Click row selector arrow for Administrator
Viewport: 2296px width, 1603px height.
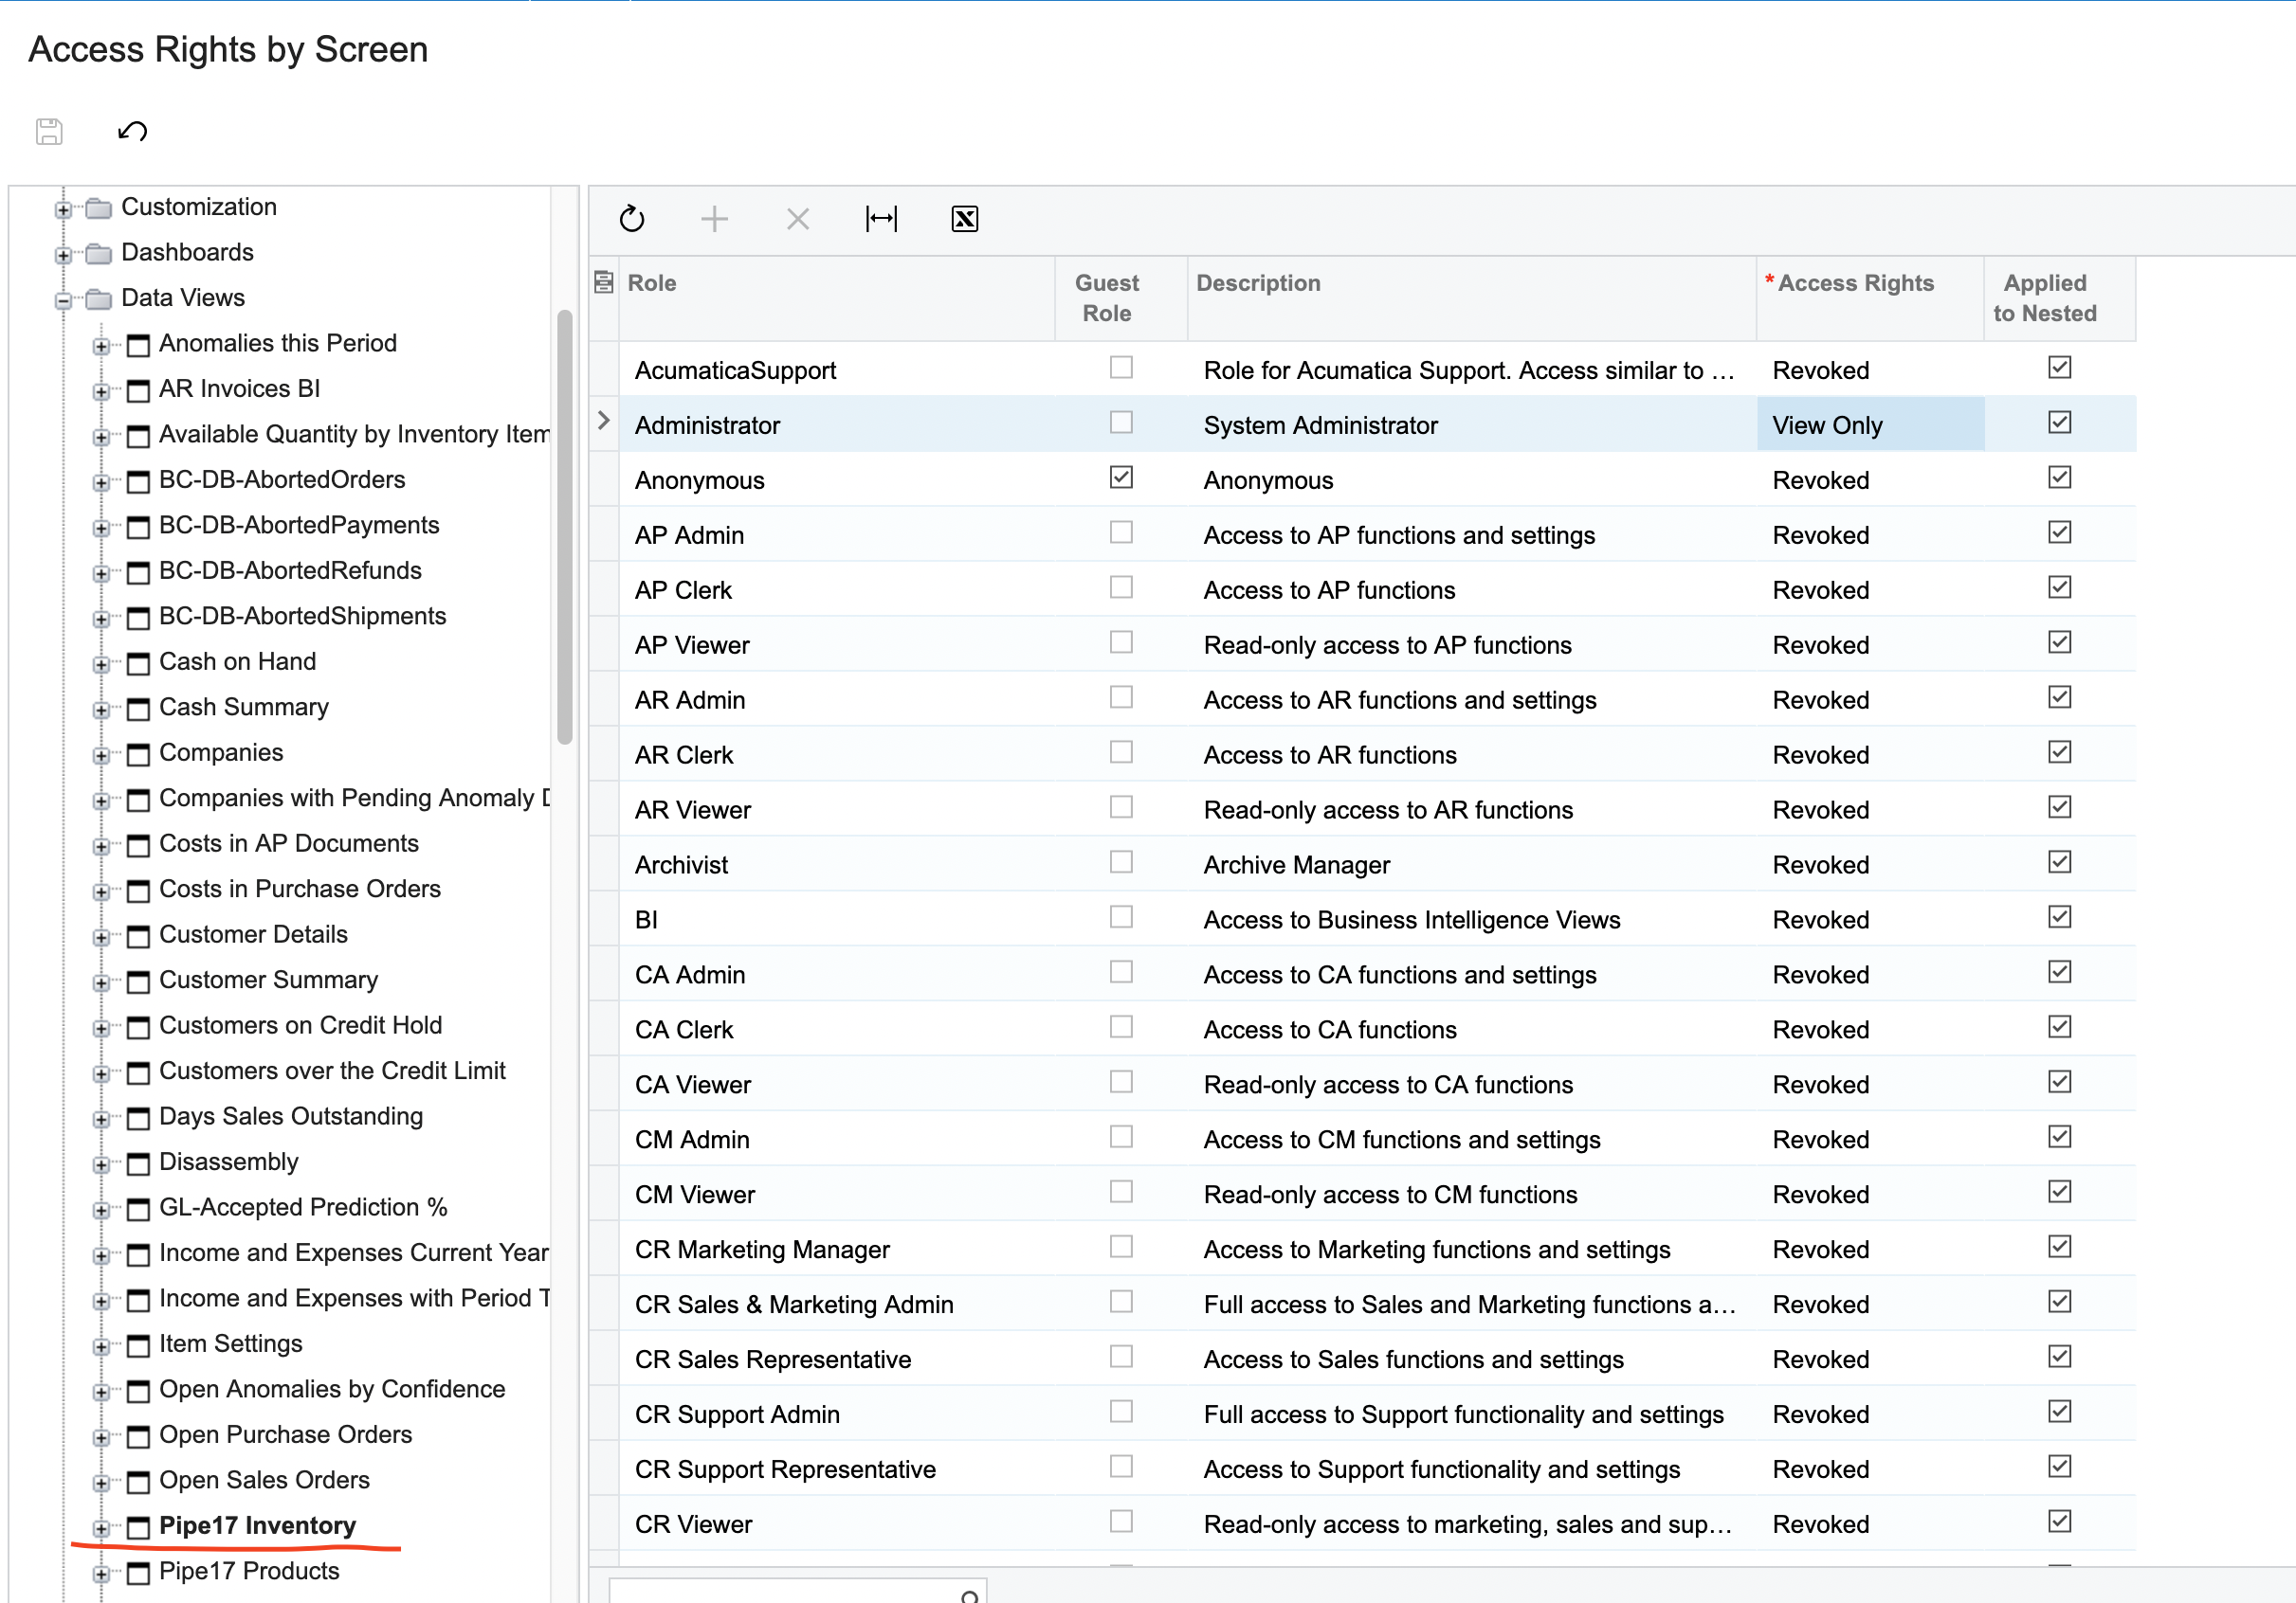coord(604,421)
